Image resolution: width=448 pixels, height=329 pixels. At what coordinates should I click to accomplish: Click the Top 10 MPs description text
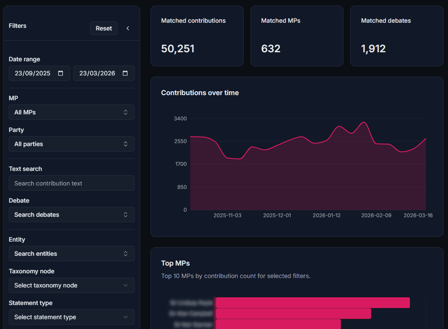[x=236, y=276]
